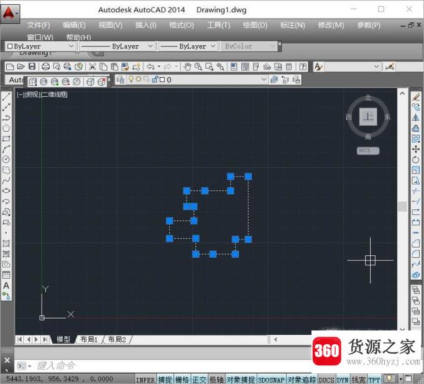Click the Undo arrow icon
The image size is (424, 384).
click(x=150, y=67)
